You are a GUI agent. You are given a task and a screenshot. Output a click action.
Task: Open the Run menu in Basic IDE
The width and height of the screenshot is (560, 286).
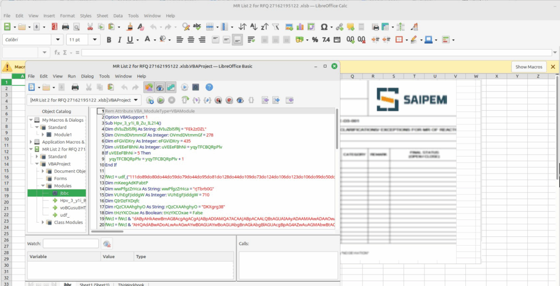[x=72, y=76]
